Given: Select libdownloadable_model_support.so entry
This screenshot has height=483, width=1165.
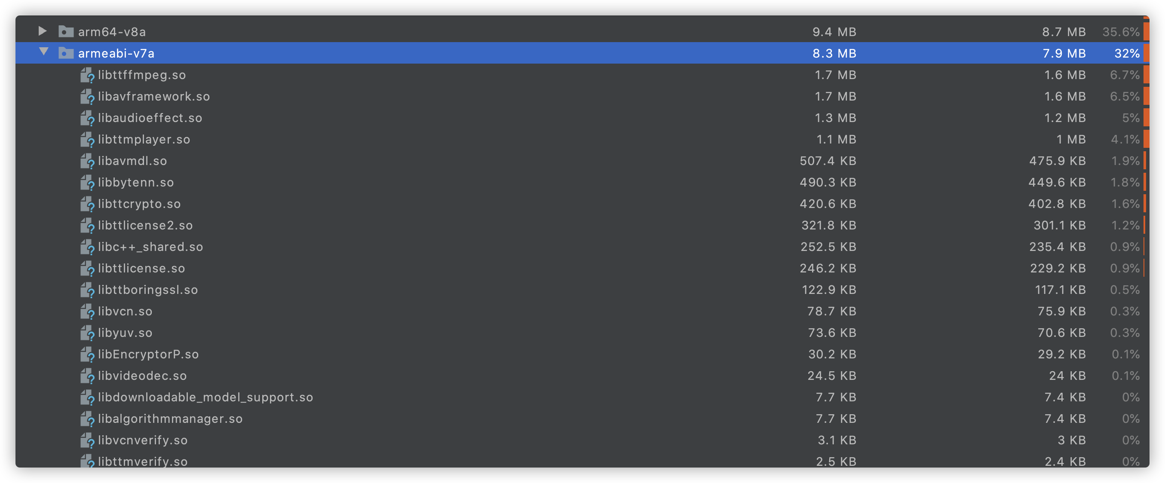Looking at the screenshot, I should point(582,397).
